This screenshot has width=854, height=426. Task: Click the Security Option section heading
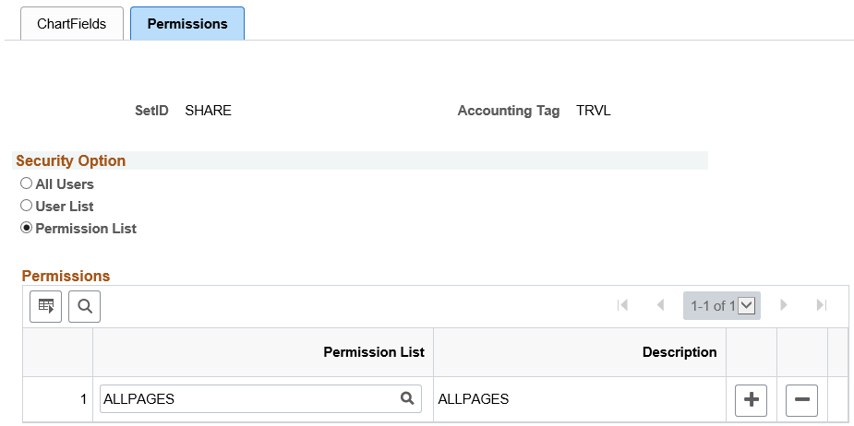pos(71,160)
